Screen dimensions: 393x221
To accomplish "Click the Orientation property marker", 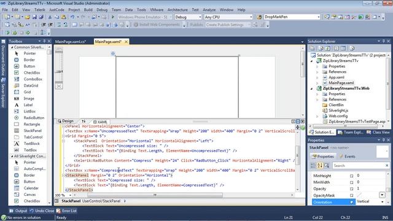I will [352, 202].
